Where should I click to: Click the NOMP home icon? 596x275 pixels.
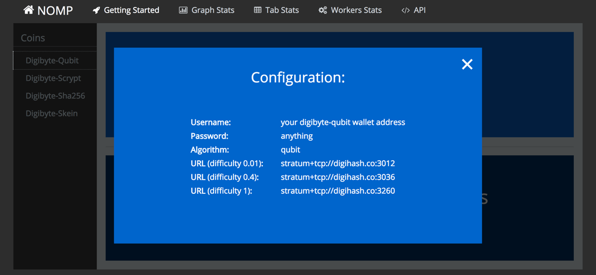click(x=28, y=10)
